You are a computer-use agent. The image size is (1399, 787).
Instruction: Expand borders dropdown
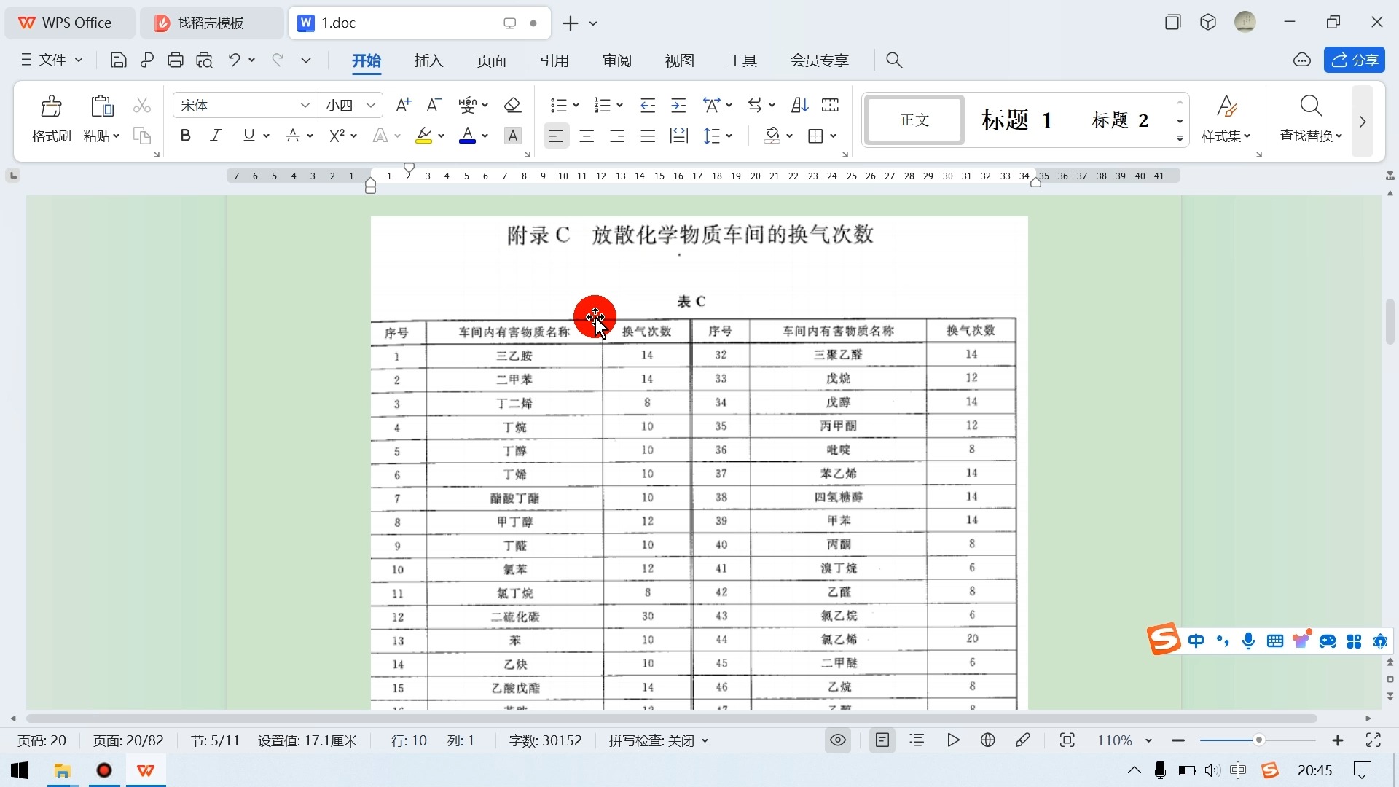pos(833,136)
